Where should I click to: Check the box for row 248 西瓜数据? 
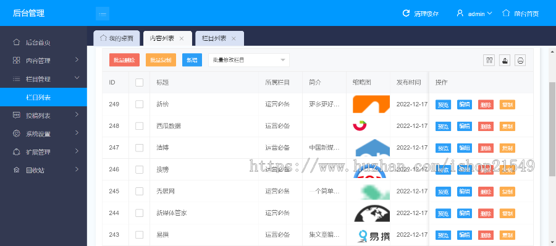coord(140,126)
